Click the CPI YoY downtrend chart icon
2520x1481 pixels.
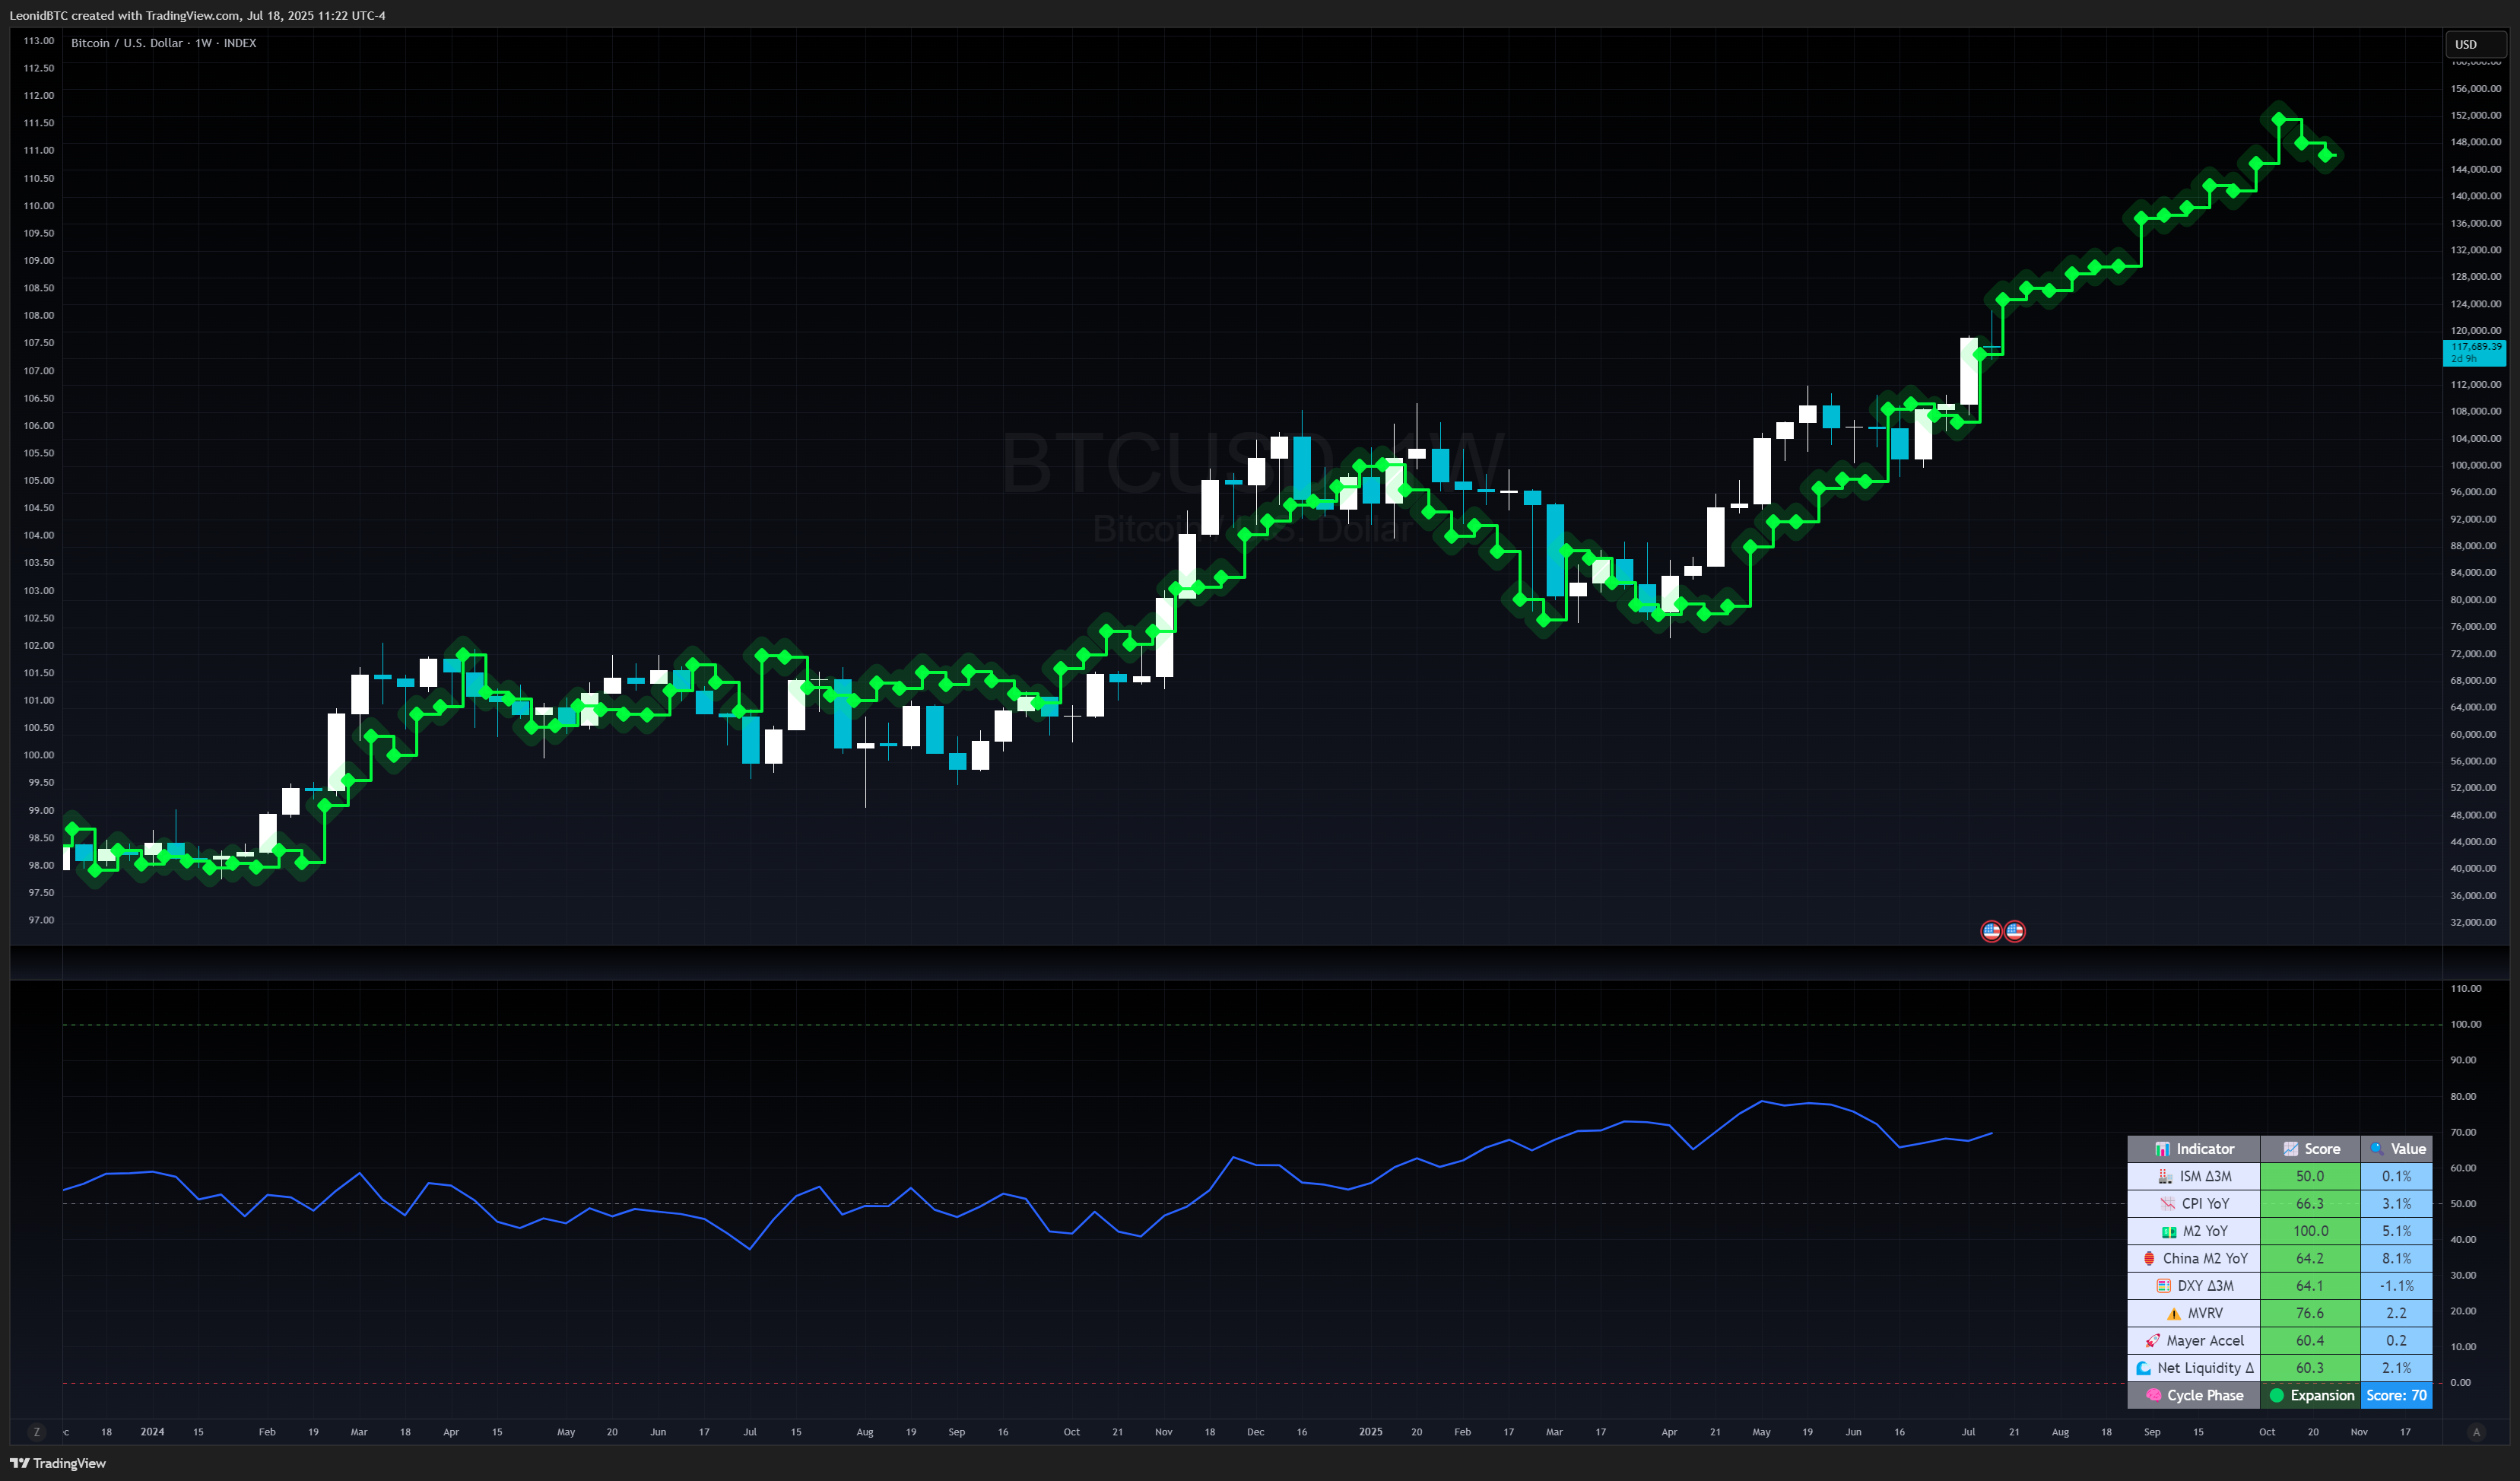(x=2167, y=1204)
